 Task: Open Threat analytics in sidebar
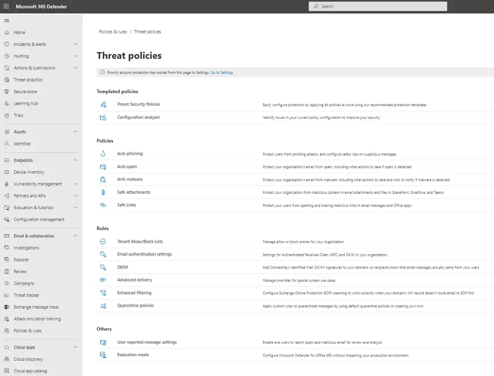click(28, 80)
